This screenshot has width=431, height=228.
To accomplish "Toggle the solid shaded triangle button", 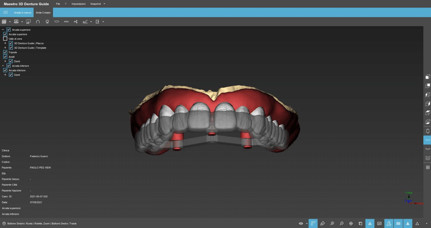I will pyautogui.click(x=408, y=224).
